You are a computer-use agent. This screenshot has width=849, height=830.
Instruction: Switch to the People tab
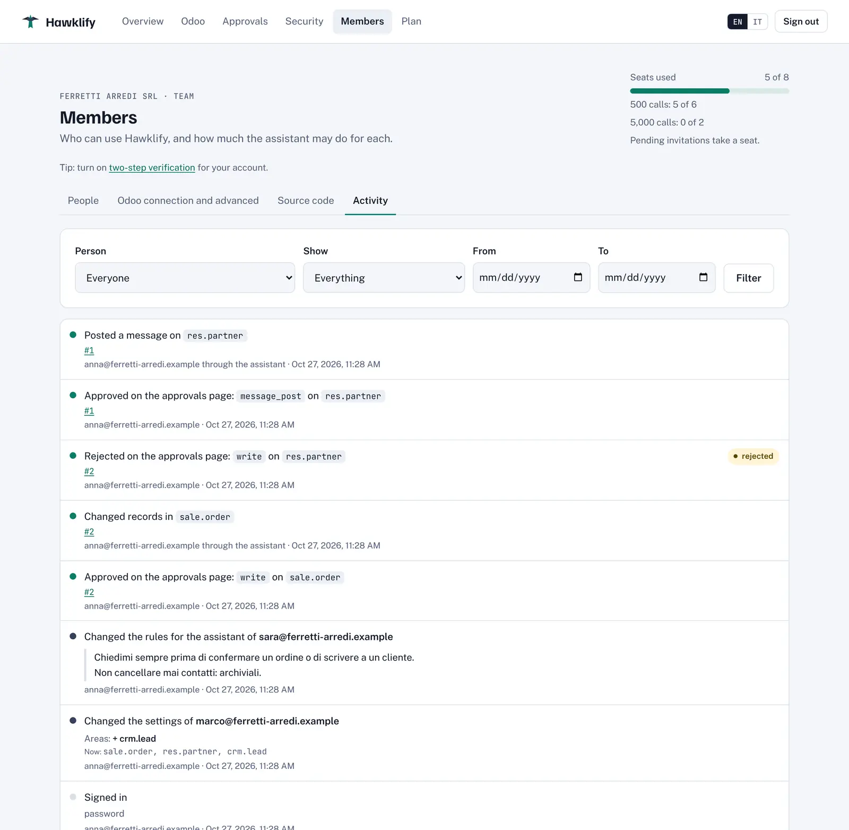(83, 201)
